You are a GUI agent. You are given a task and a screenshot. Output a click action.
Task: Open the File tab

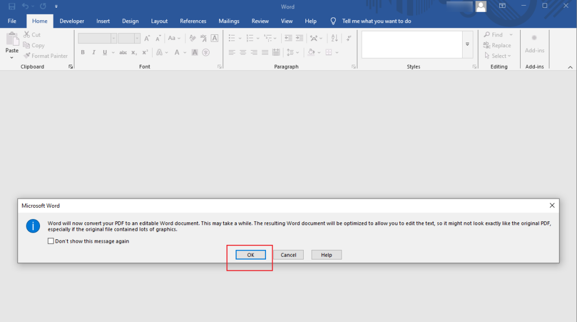[x=12, y=21]
